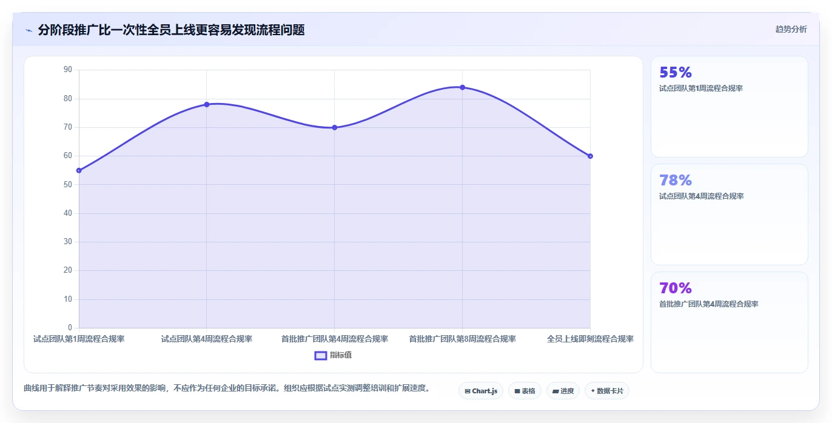Click data point for 试点团队第1周流程合规率

(79, 170)
